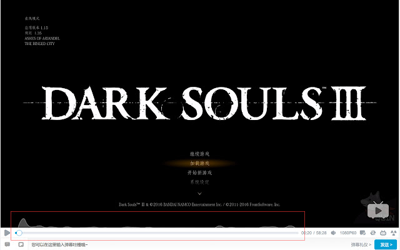
Task: Click the progress bar scrubber handle
Action: tap(19, 233)
